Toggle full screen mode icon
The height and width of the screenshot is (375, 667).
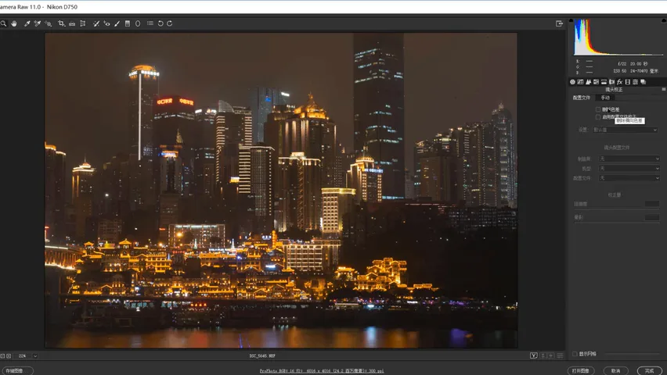tap(559, 23)
